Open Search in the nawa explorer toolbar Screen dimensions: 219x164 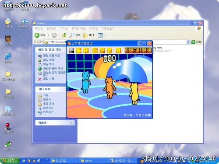75,35
